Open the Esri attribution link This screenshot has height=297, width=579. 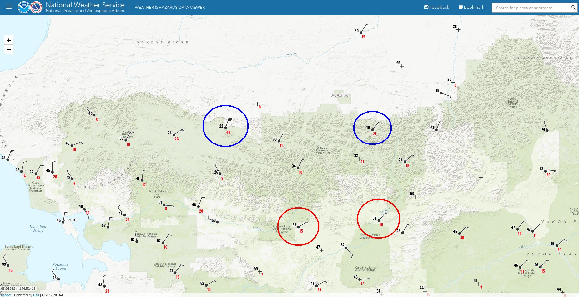tap(36, 295)
